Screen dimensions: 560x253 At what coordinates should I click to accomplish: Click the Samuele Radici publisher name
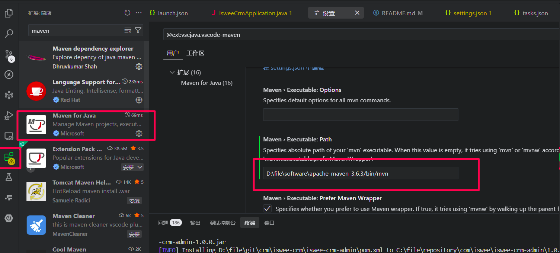pyautogui.click(x=71, y=201)
